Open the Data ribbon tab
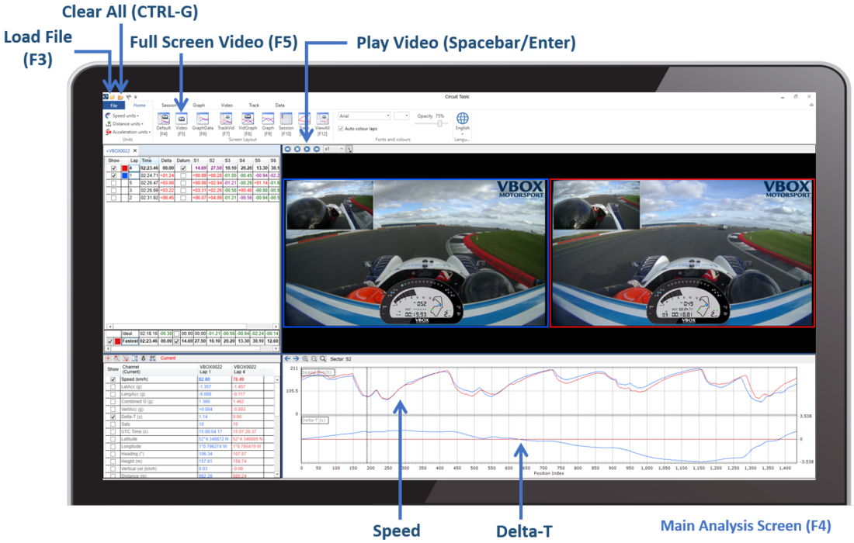Viewport: 854px width, 543px height. pyautogui.click(x=280, y=105)
